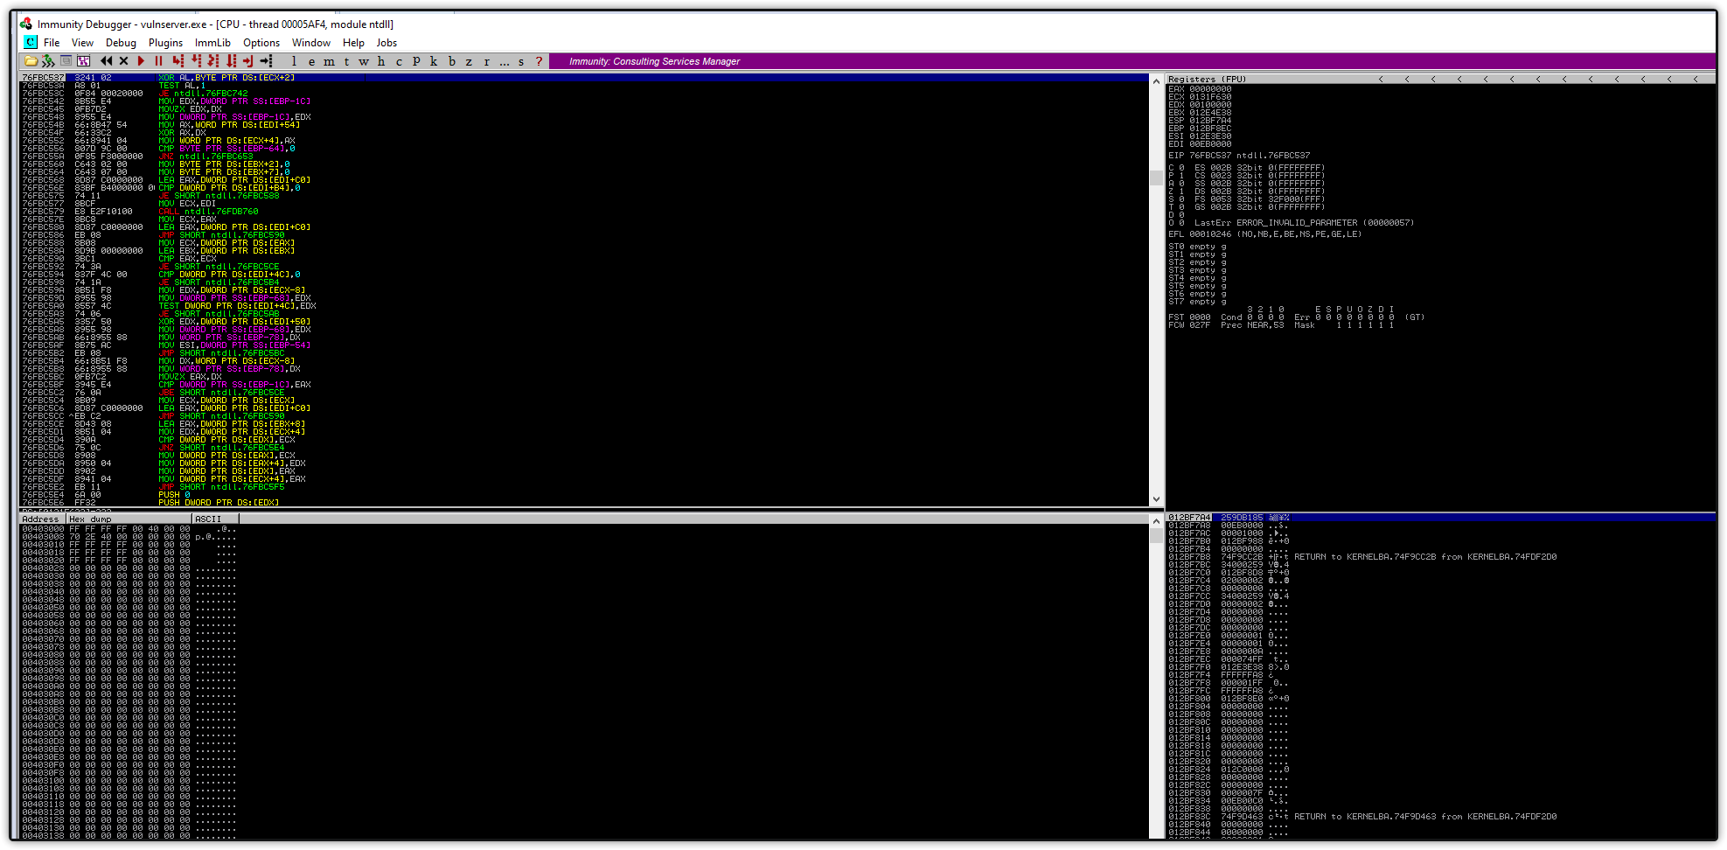
Task: Select stack row RETURN to KERNELBA.74F9D463
Action: pos(1440,817)
